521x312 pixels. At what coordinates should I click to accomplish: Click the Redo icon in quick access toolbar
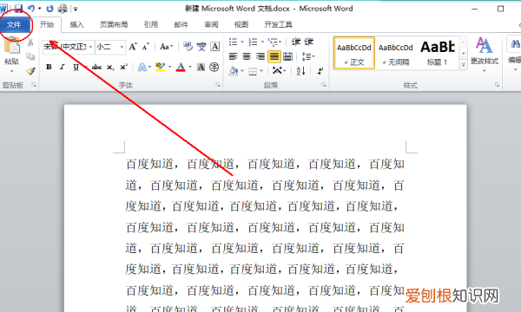[x=49, y=9]
